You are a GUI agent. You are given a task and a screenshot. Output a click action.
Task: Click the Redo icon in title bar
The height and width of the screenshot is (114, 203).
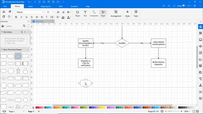tap(35, 2)
